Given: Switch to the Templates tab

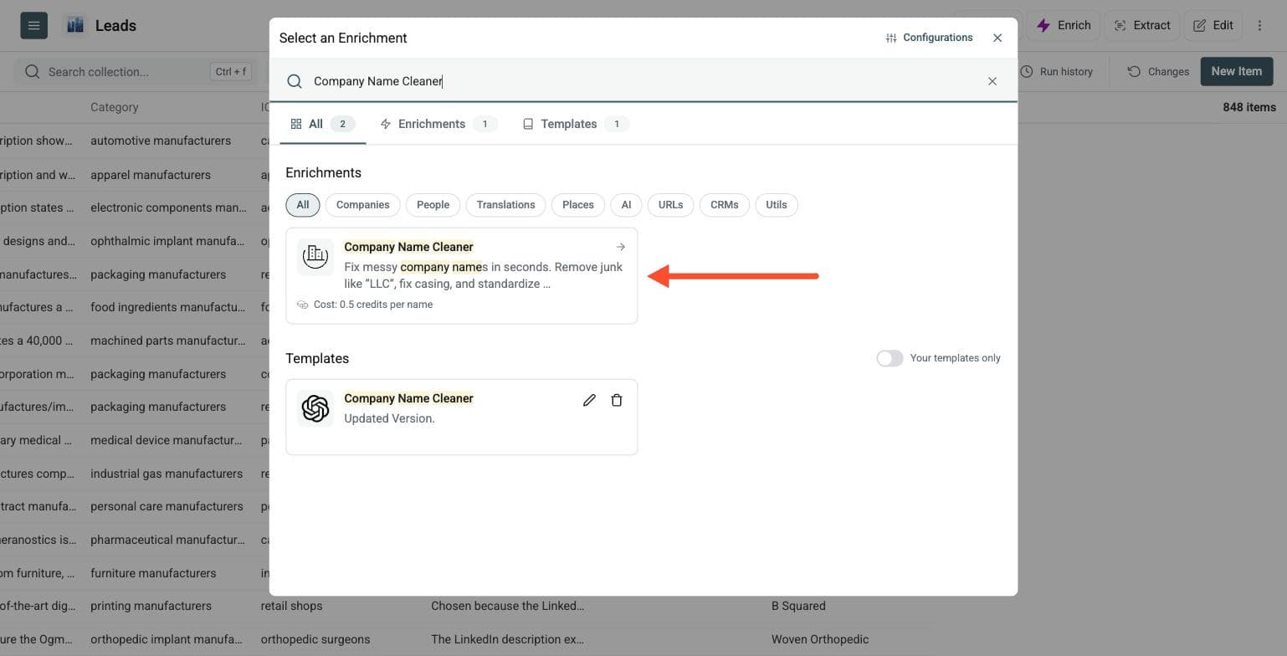Looking at the screenshot, I should click(575, 124).
